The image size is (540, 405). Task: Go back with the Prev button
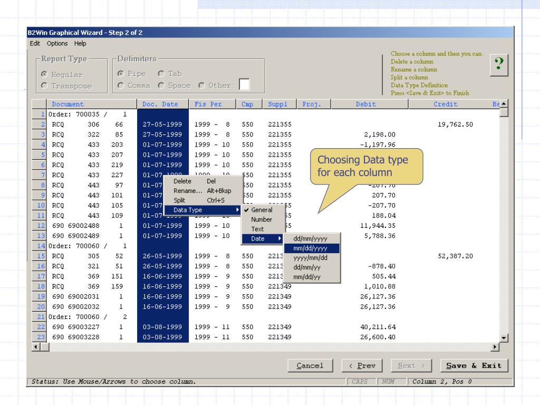click(362, 366)
